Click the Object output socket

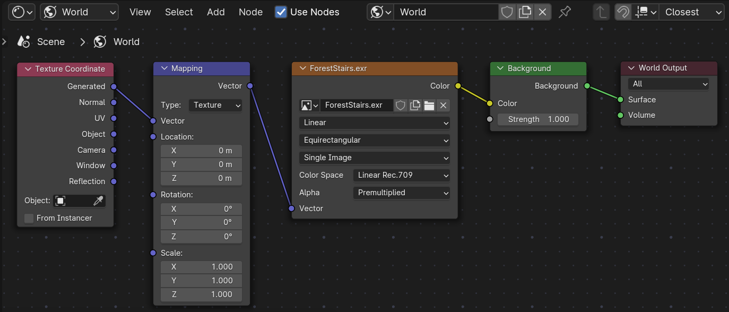pos(113,134)
